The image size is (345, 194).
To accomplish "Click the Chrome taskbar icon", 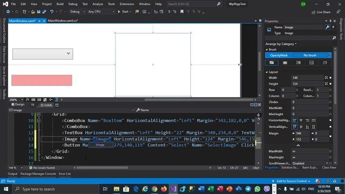I will coord(155,189).
